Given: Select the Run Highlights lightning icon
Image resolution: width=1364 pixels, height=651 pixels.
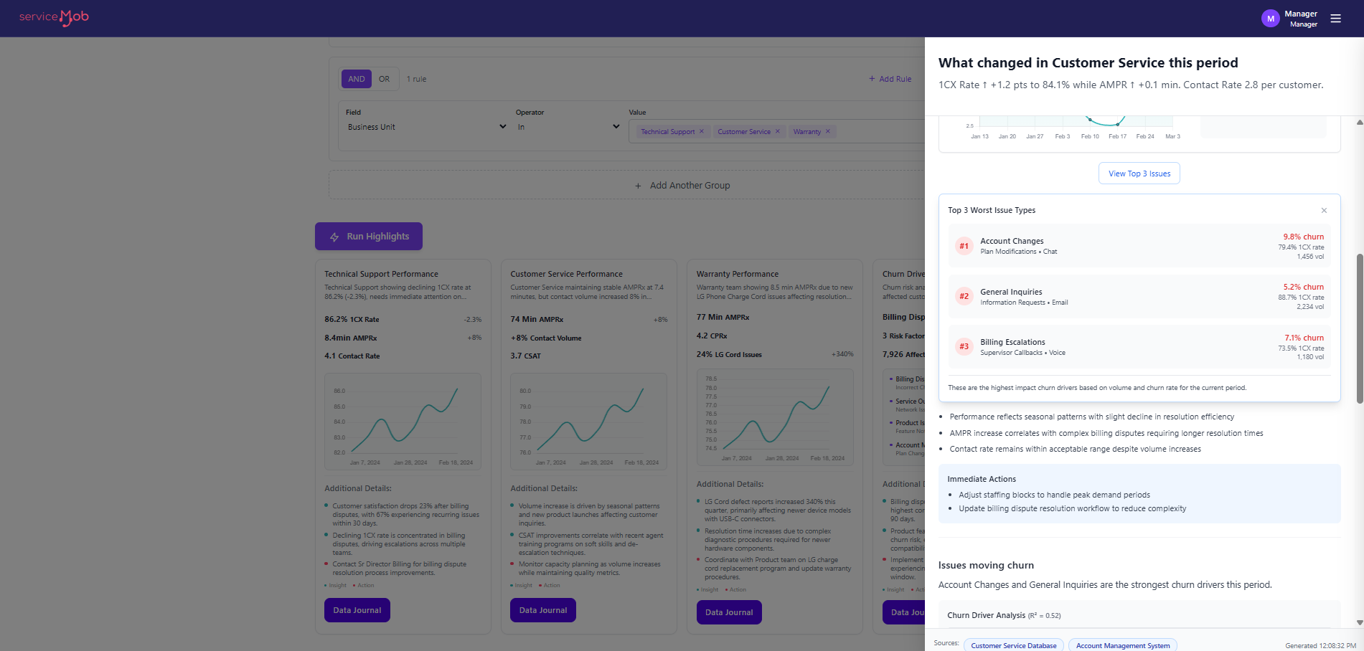Looking at the screenshot, I should point(334,236).
